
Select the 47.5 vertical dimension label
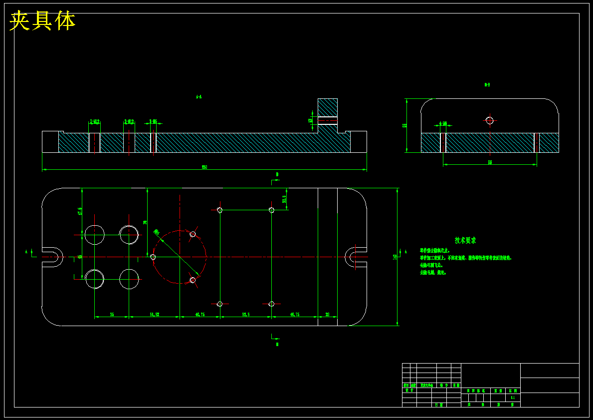click(80, 211)
